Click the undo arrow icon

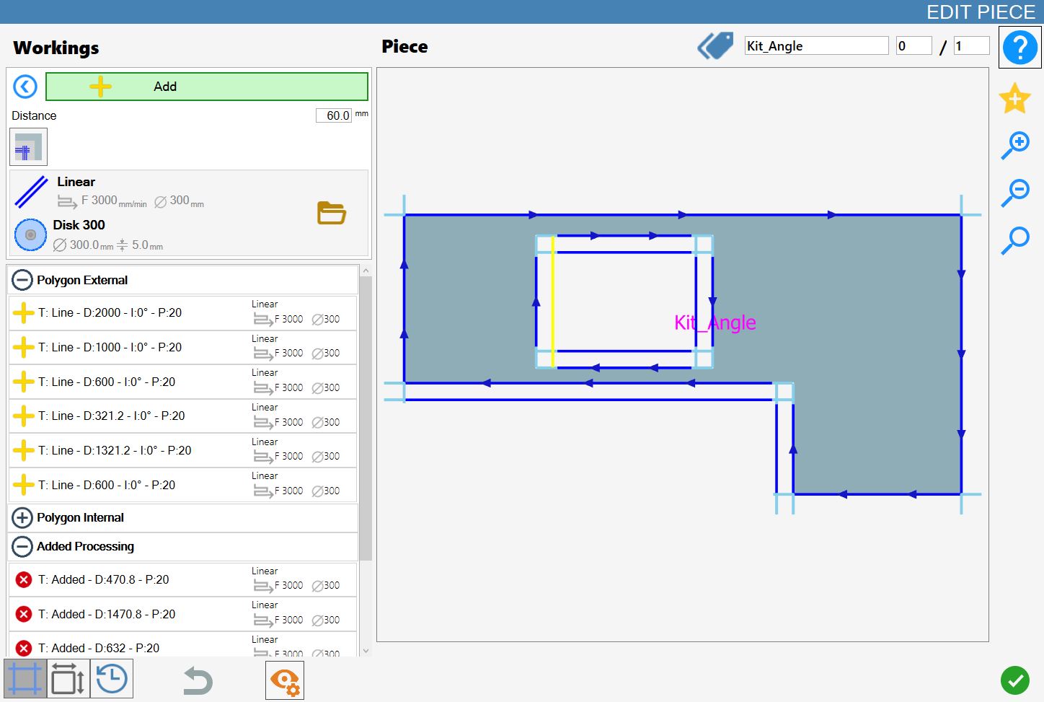[x=197, y=680]
